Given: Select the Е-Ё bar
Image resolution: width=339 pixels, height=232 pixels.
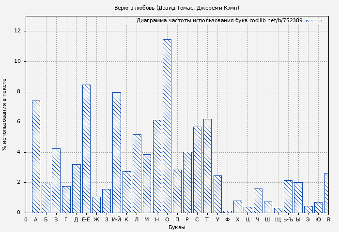Looking at the screenshot, I should click(x=86, y=148).
